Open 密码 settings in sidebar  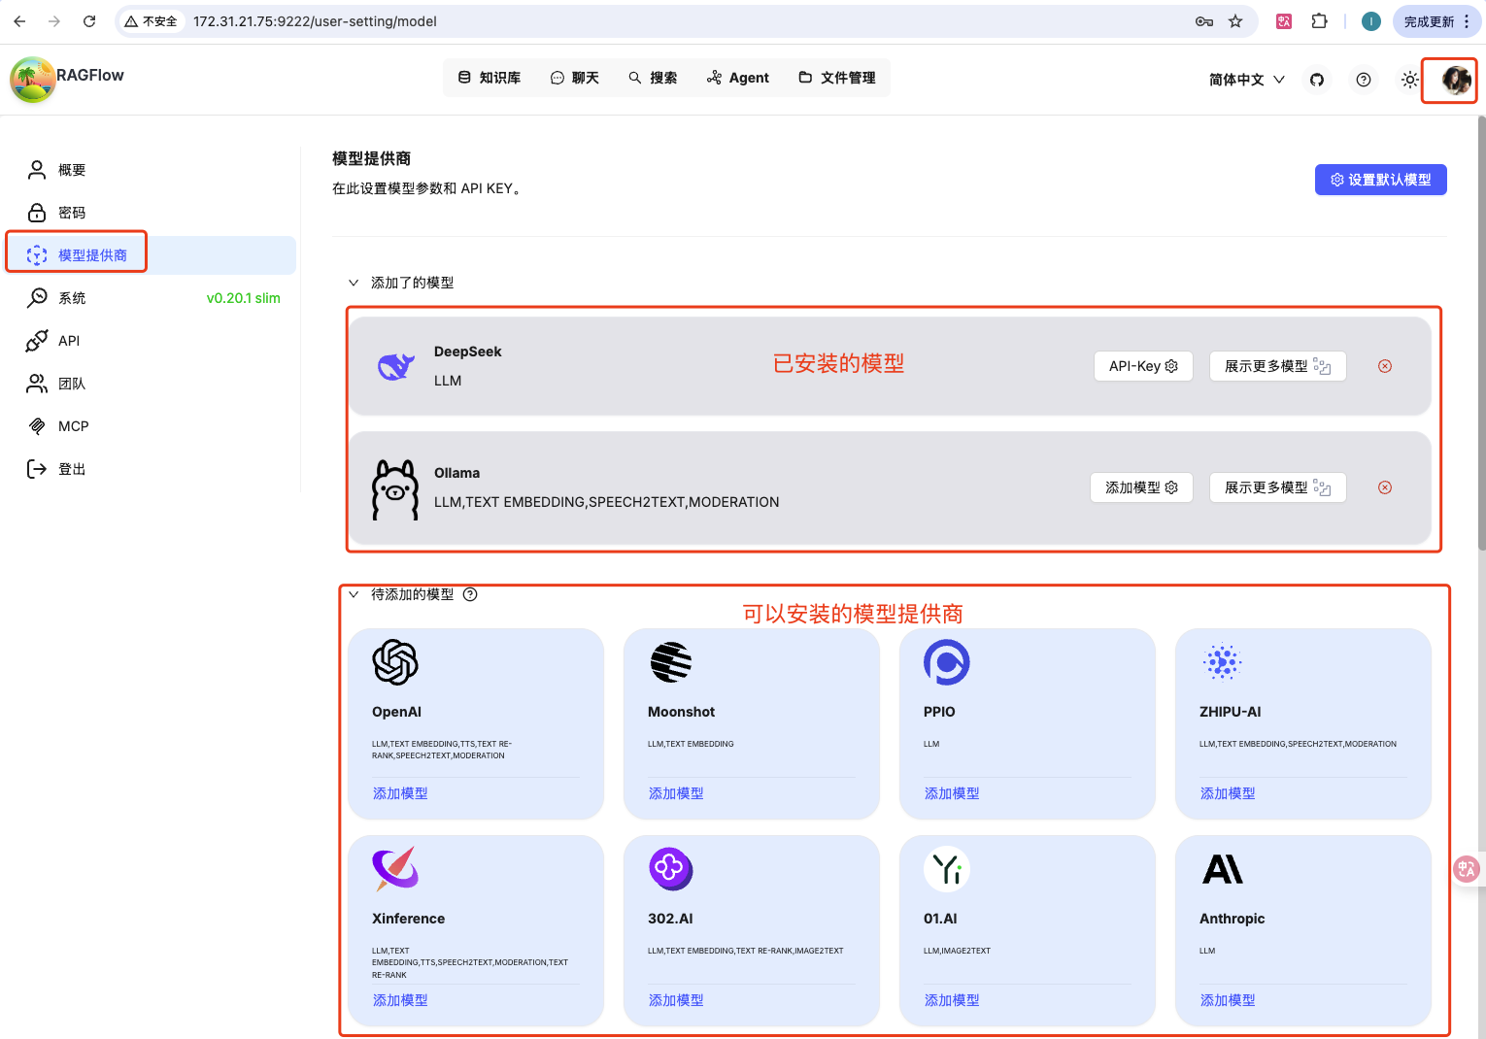[152, 213]
